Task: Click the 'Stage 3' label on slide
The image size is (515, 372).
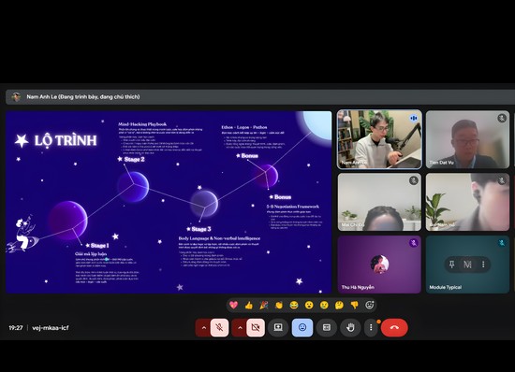Action: pyautogui.click(x=201, y=229)
